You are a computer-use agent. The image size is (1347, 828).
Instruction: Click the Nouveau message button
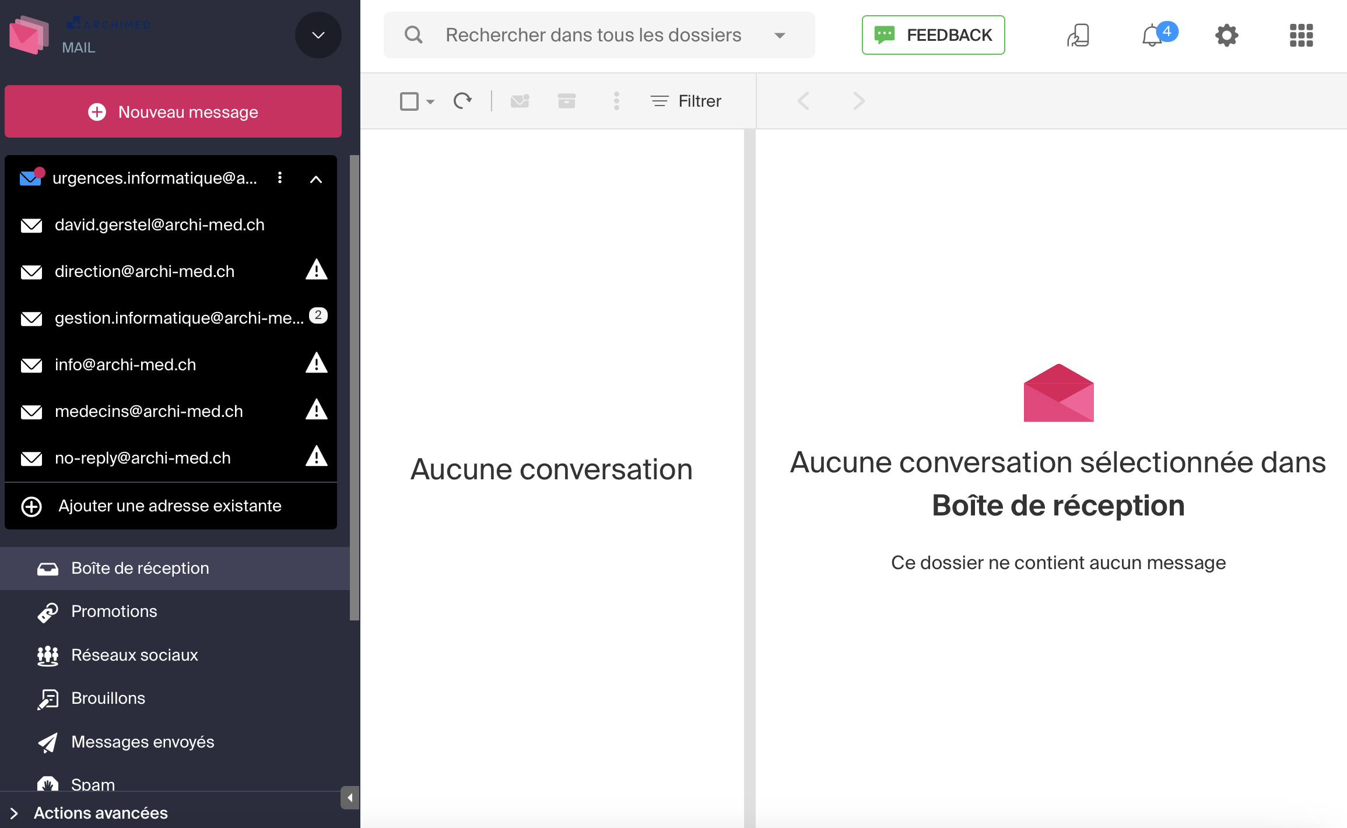pyautogui.click(x=173, y=111)
